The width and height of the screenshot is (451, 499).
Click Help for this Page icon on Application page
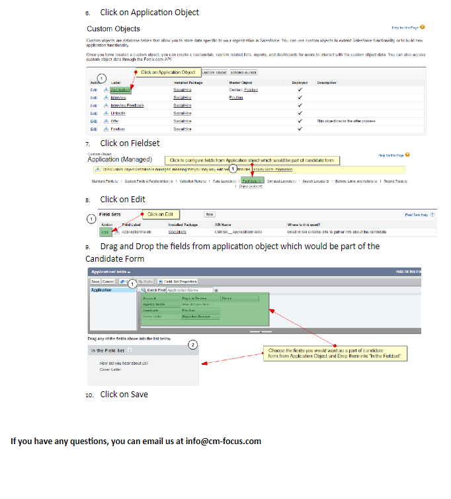click(407, 155)
